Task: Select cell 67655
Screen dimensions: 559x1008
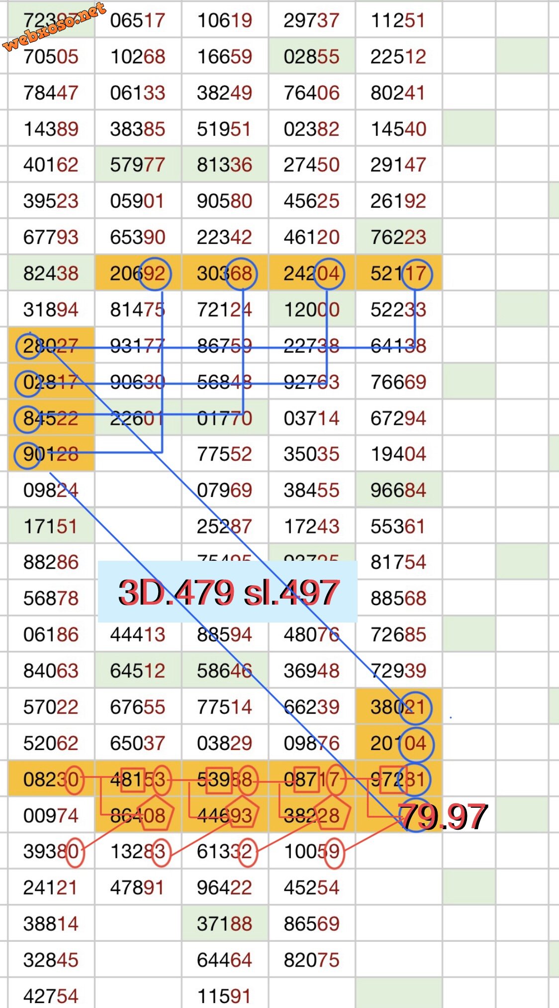Action: coord(138,707)
